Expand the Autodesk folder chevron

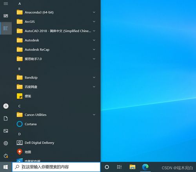[x=94, y=40]
